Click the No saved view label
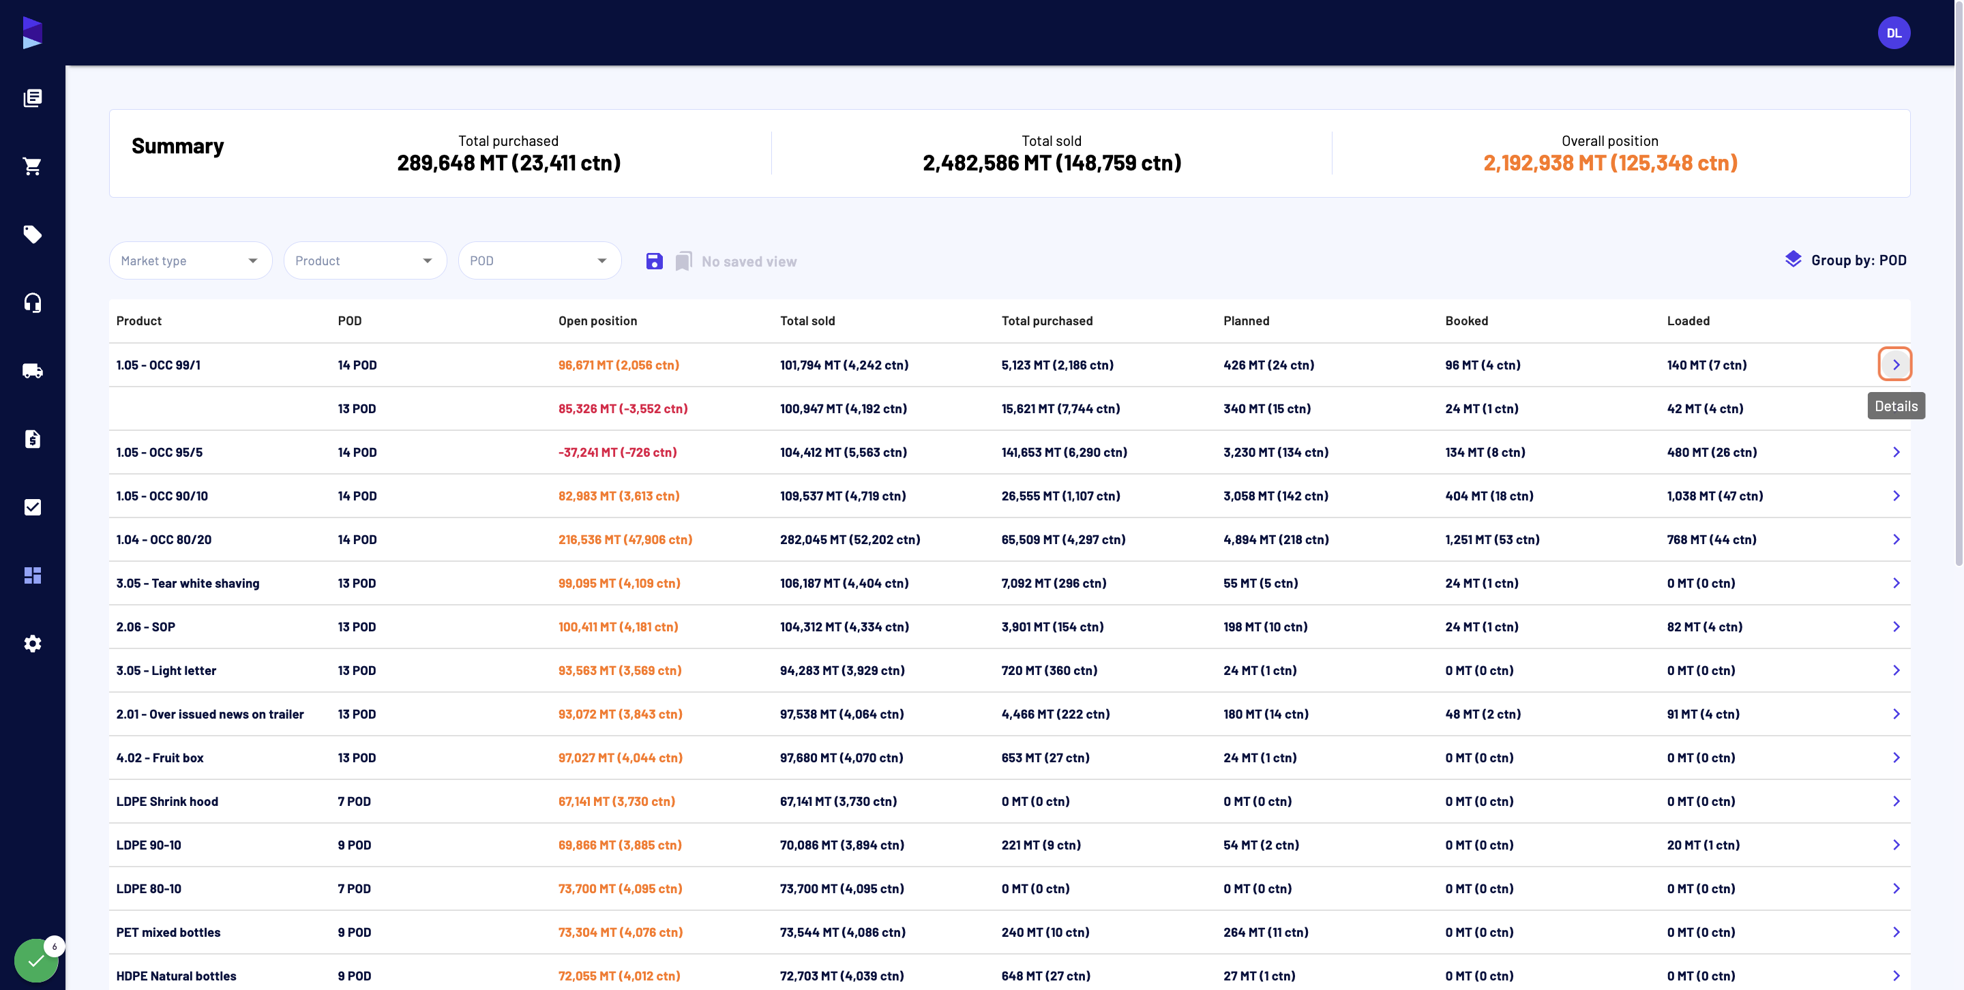Image resolution: width=1964 pixels, height=990 pixels. point(749,261)
